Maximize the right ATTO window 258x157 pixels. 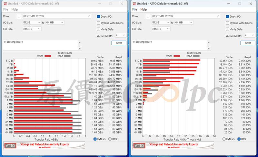click(x=240, y=4)
